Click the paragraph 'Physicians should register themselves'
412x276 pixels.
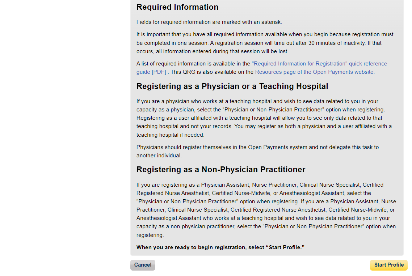tap(257, 147)
